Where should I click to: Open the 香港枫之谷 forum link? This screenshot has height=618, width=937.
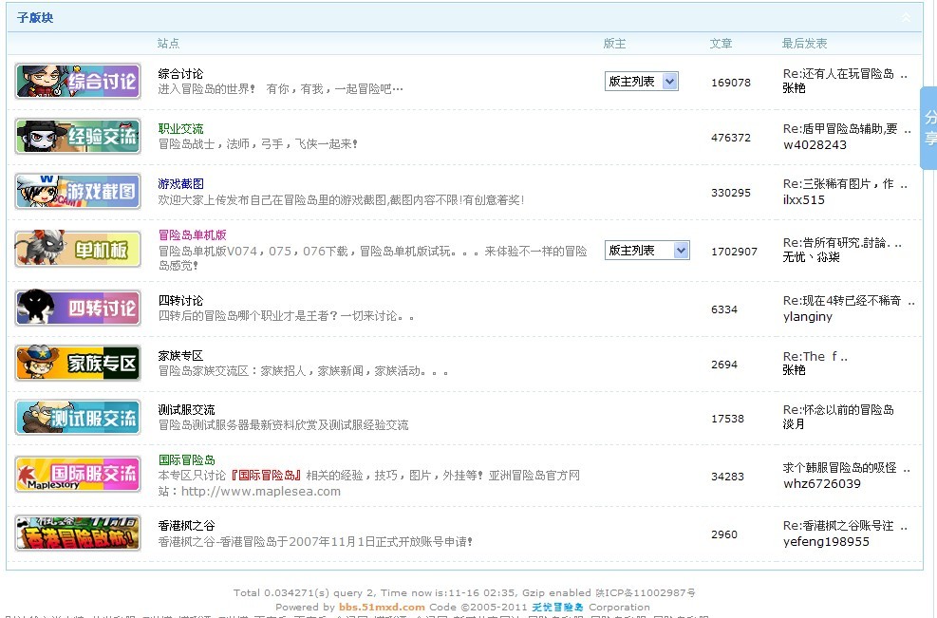pos(187,525)
